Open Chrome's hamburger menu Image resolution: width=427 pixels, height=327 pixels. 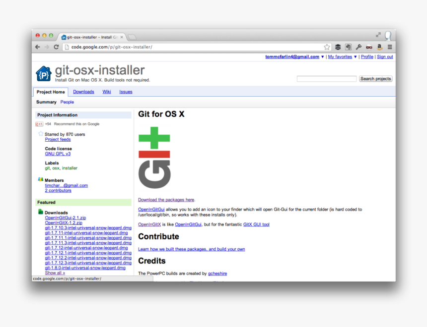pos(390,47)
